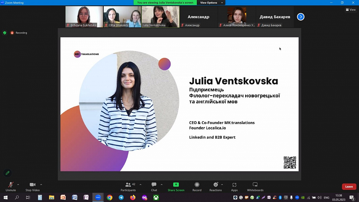Image resolution: width=359 pixels, height=202 pixels.
Task: Open the Reactions menu
Action: tap(215, 187)
